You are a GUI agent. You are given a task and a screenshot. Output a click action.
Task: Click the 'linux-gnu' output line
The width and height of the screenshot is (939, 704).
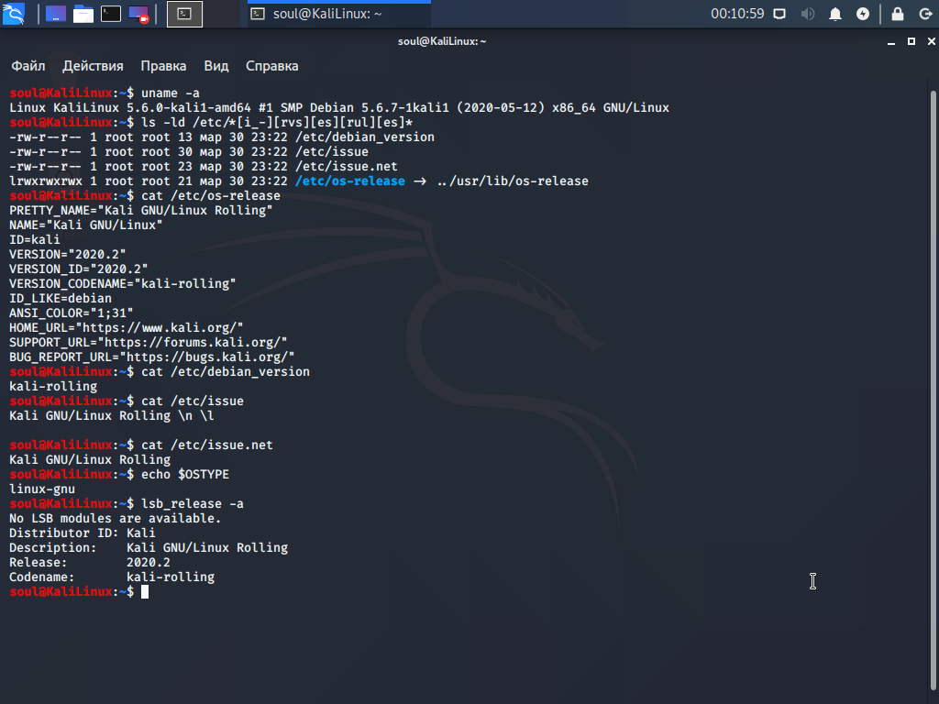click(x=42, y=489)
